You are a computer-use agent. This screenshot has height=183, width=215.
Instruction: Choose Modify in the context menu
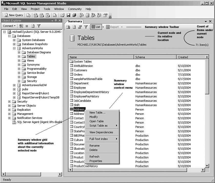pyautogui.click(x=102, y=117)
